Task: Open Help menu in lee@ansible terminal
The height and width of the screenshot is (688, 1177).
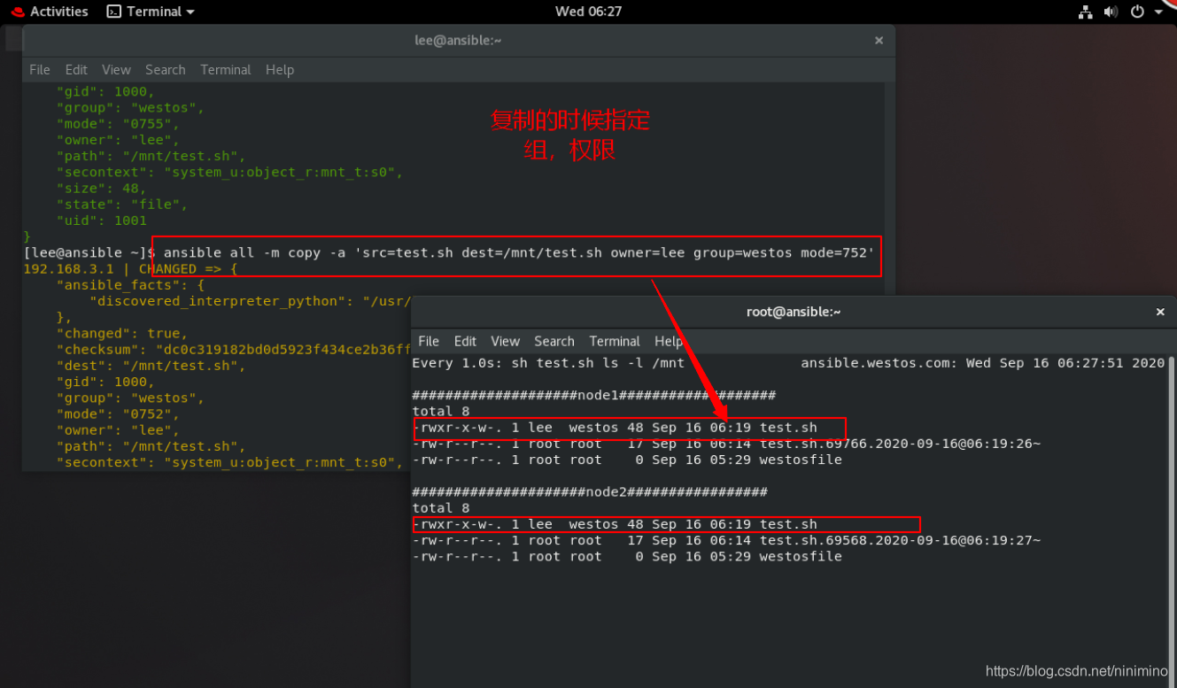Action: 280,69
